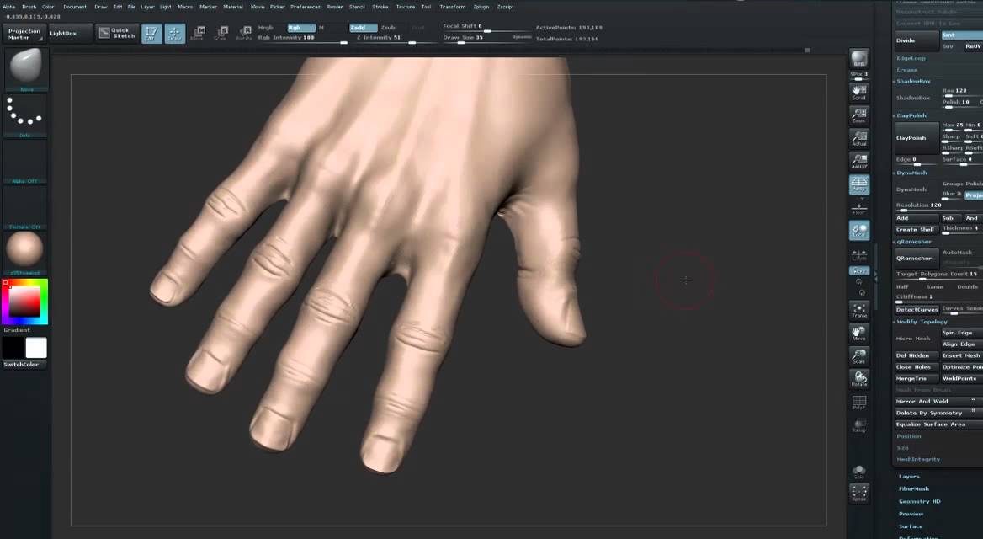Screen dimensions: 983x539
Task: Open the Brush menu
Action: coord(29,7)
